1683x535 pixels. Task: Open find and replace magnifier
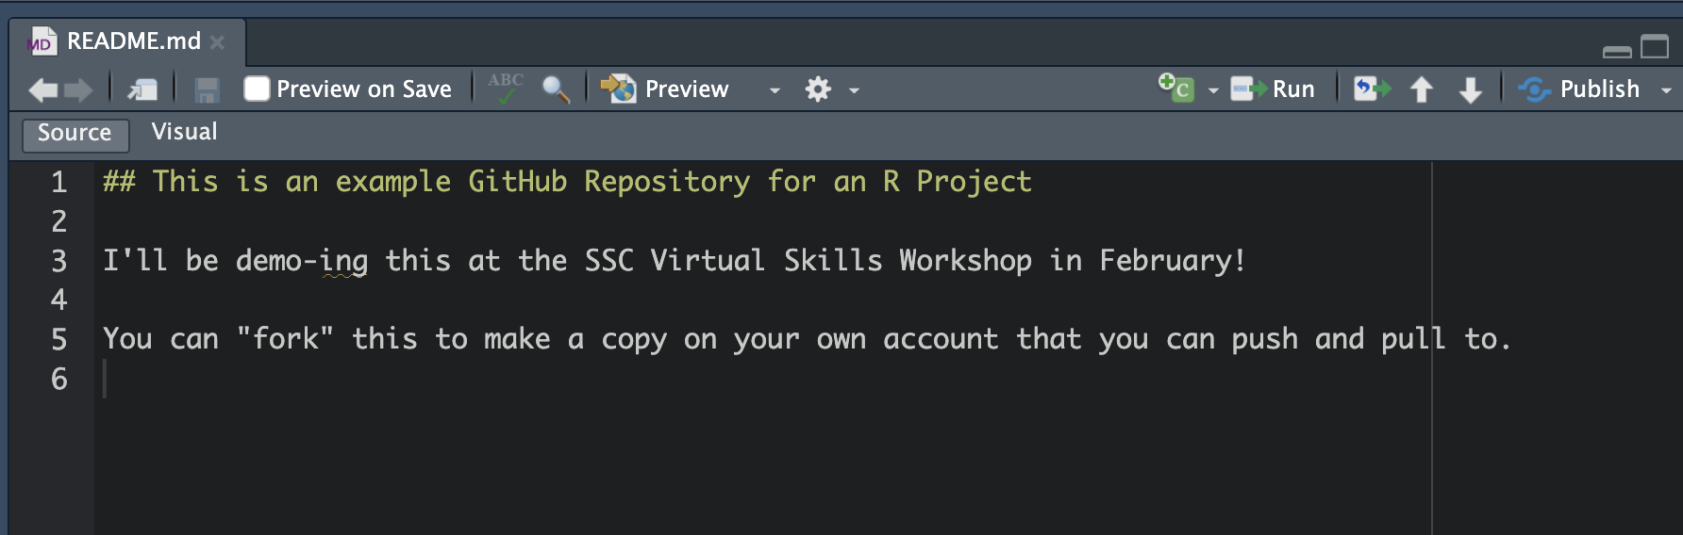[556, 89]
